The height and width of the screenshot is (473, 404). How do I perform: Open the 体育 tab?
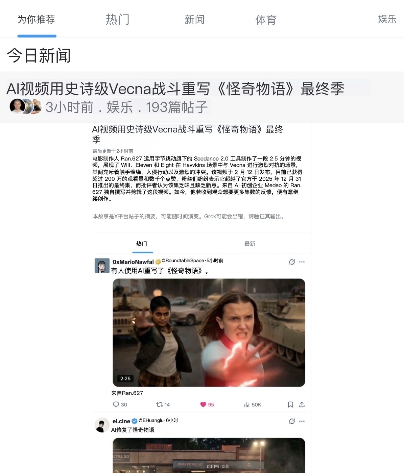coord(266,20)
